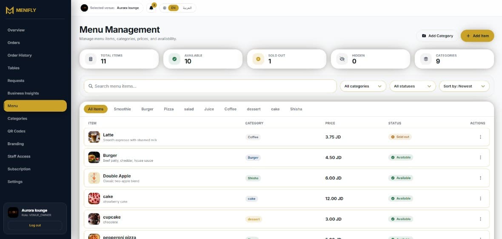
Task: Click the Available checkmark stat icon
Action: [174, 59]
